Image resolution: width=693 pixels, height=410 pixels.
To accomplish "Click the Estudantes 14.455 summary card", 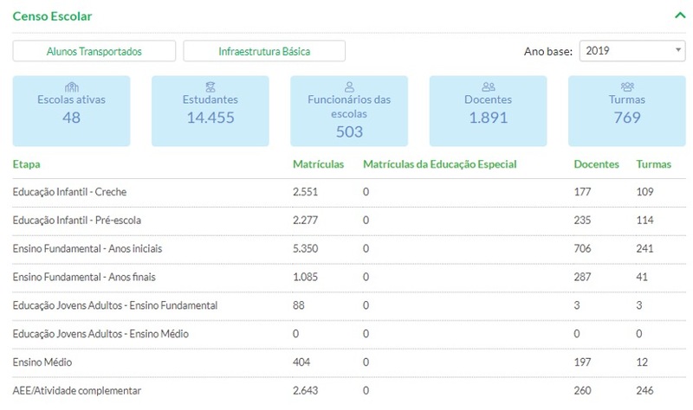I will tap(210, 111).
